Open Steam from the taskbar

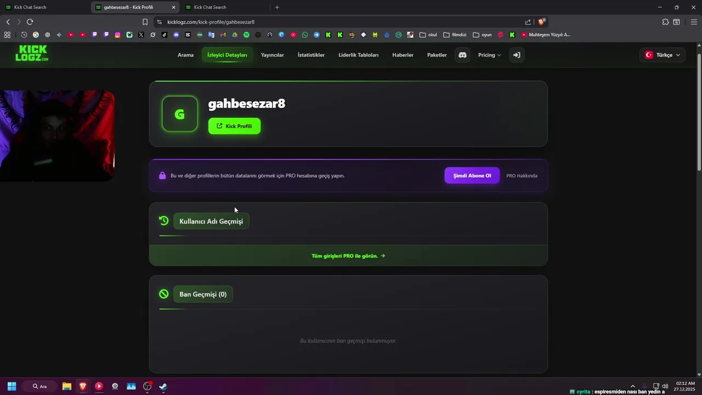point(163,386)
